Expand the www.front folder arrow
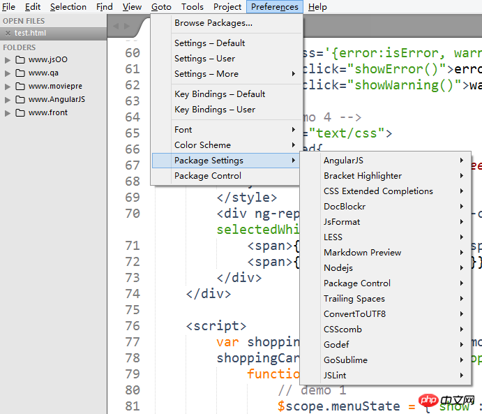The height and width of the screenshot is (414, 482). click(8, 113)
